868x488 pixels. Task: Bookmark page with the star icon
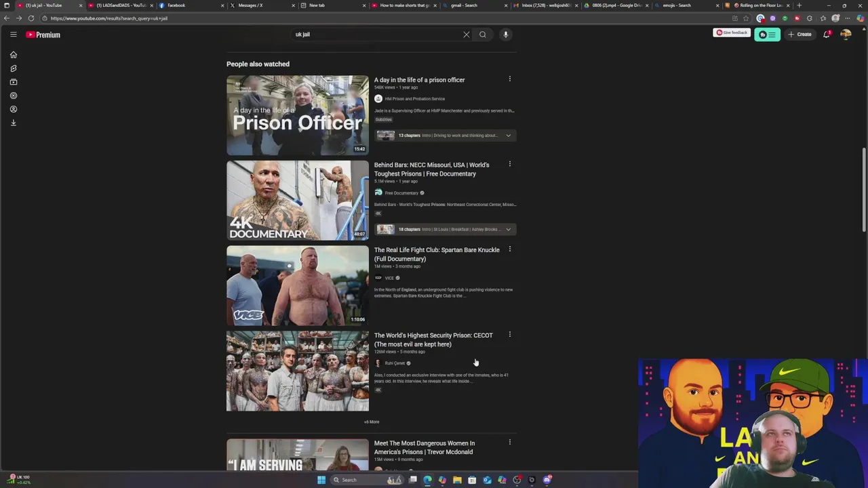click(746, 18)
